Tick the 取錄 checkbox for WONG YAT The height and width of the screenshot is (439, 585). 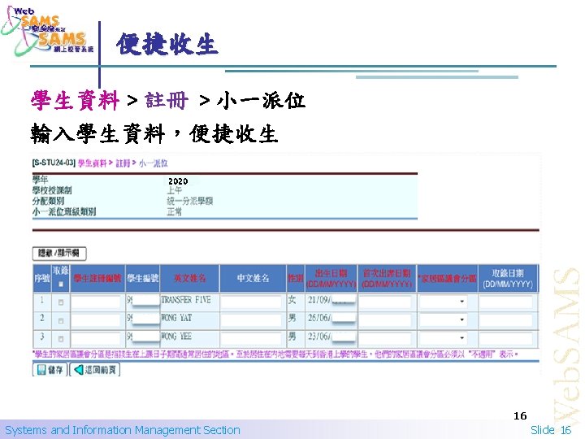pyautogui.click(x=61, y=320)
